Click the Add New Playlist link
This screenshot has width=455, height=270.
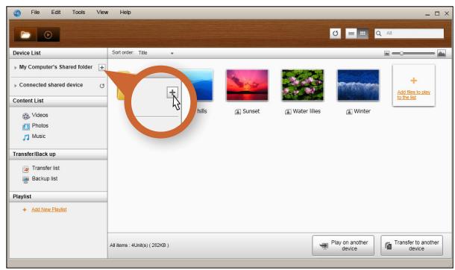(x=49, y=210)
